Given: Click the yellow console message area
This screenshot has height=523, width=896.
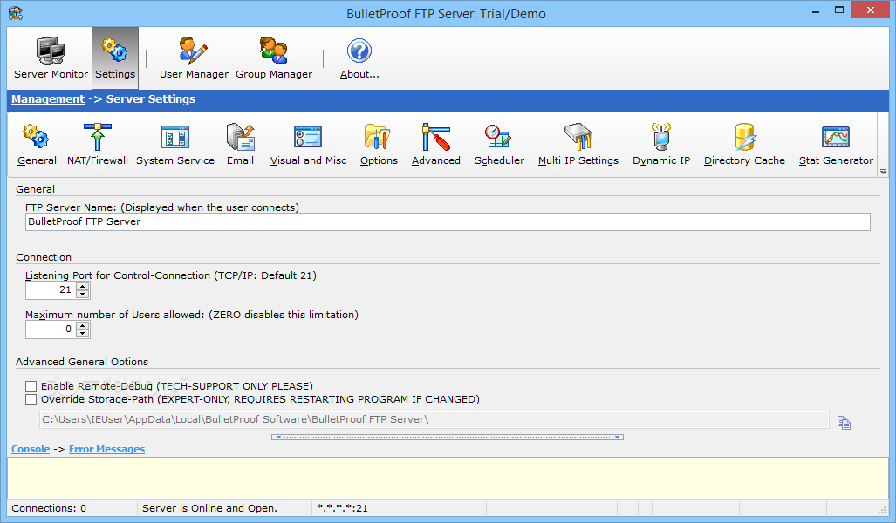Looking at the screenshot, I should click(448, 479).
